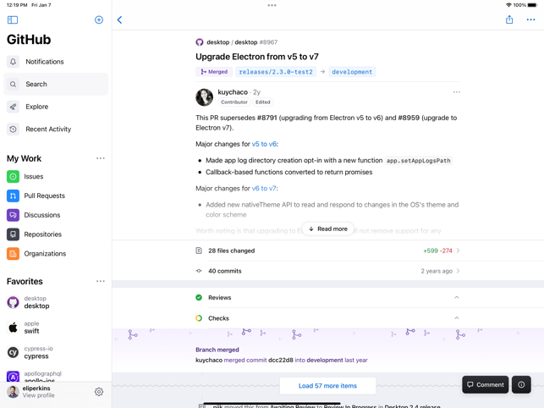Click the Contributor badge
Screen dimensions: 544x408
tap(234, 102)
